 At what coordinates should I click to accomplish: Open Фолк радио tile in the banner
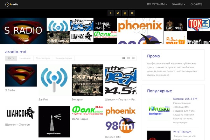105,35
